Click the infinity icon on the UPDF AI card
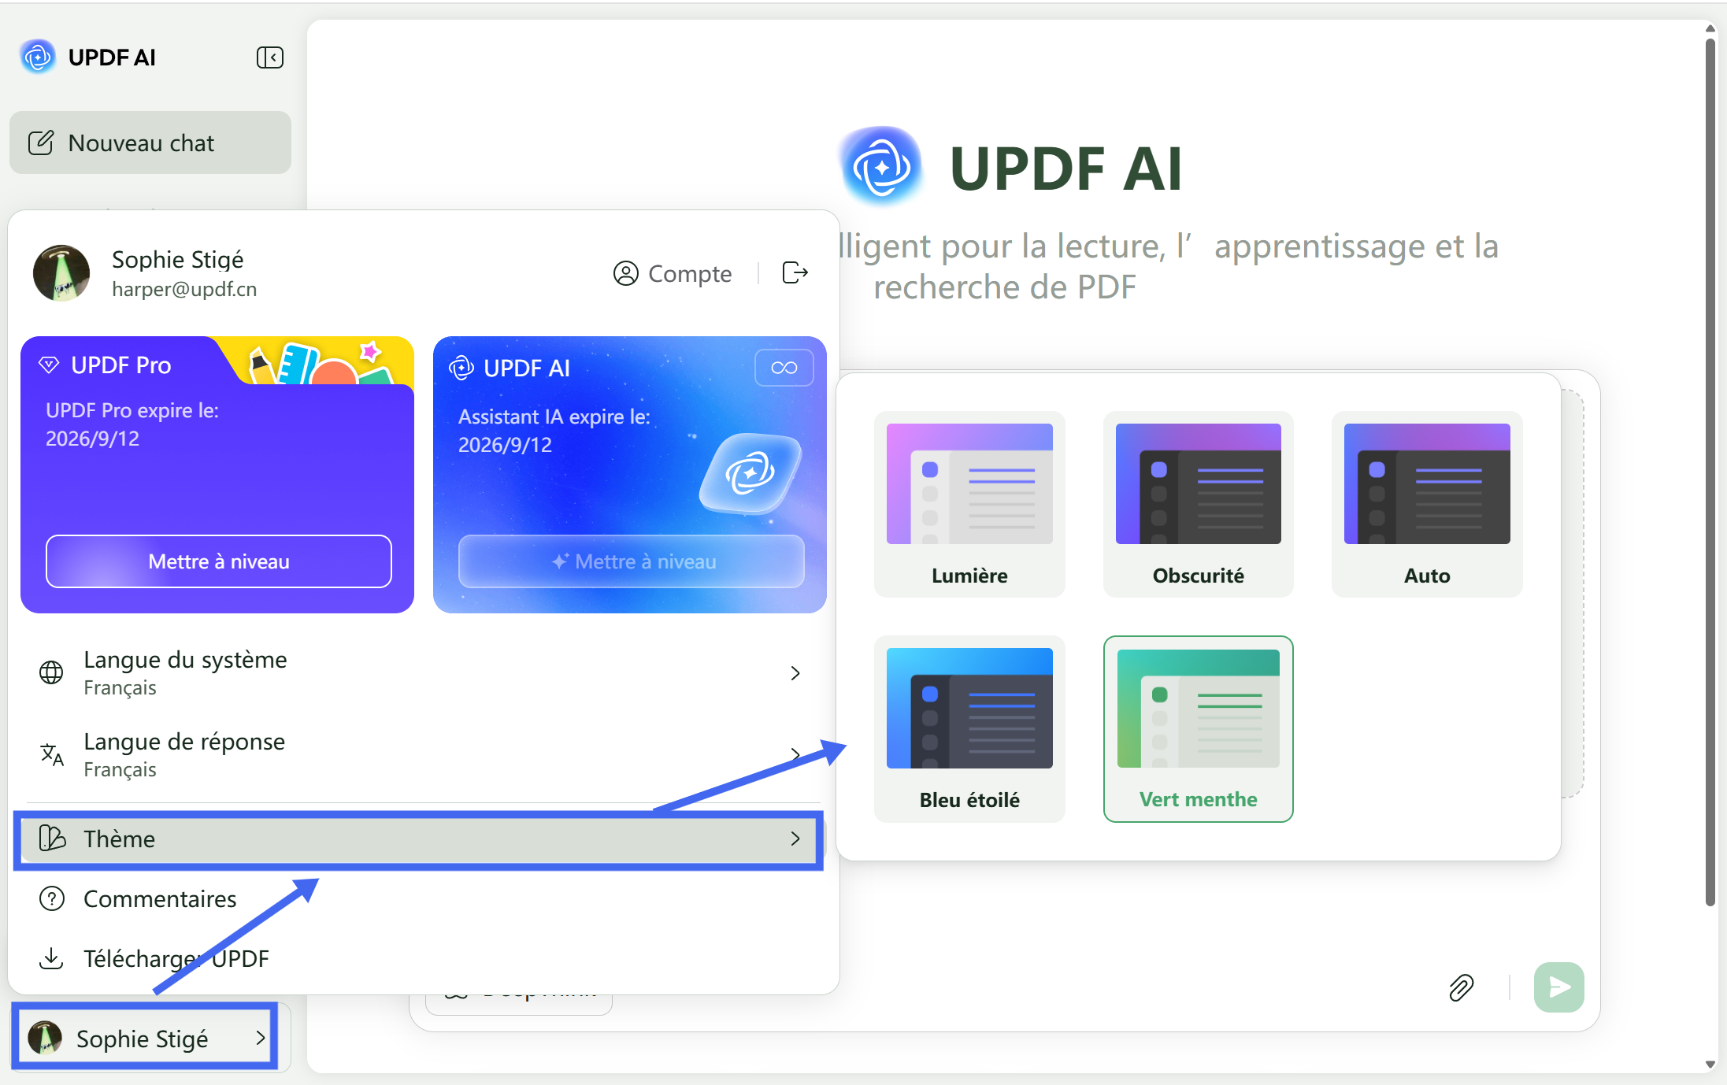This screenshot has width=1727, height=1085. click(x=784, y=367)
